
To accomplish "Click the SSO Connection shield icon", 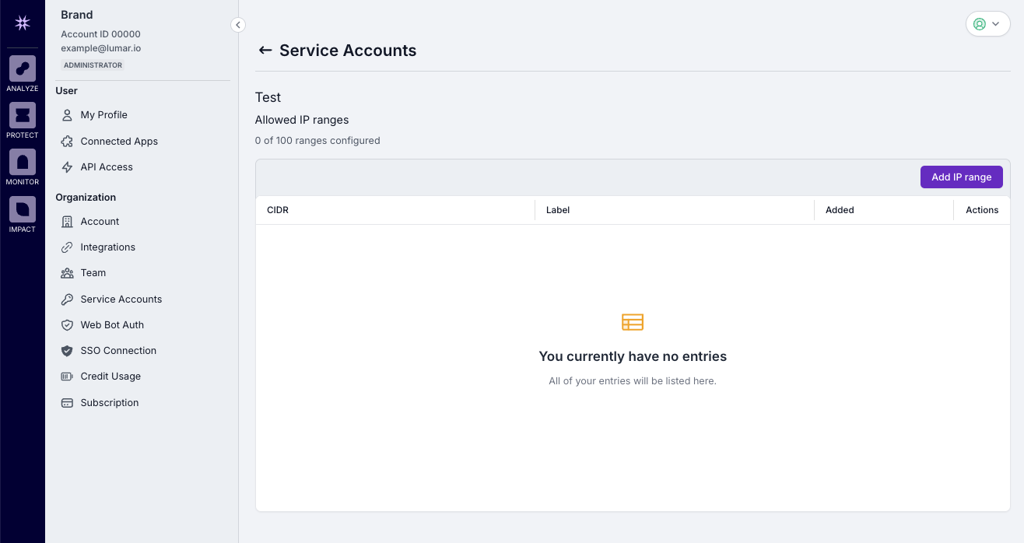I will (x=67, y=351).
